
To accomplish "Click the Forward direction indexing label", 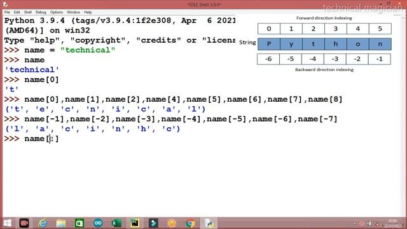I will tap(324, 18).
